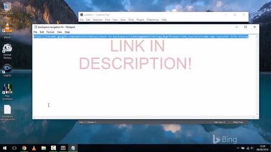Click Notepad horizontal scrollbar right arrow
Image resolution: width=271 pixels, height=152 pixels.
(254, 117)
